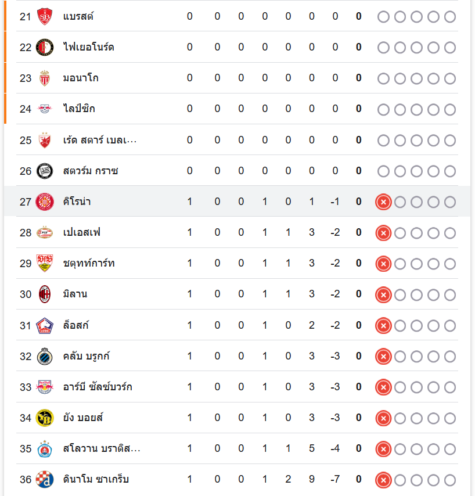
Task: Click the Girona team crest
Action: [45, 202]
